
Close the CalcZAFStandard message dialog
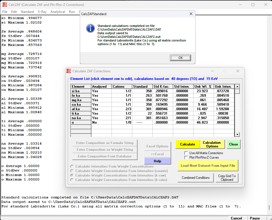(191, 14)
